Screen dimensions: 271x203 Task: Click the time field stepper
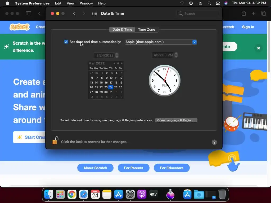(x=176, y=55)
